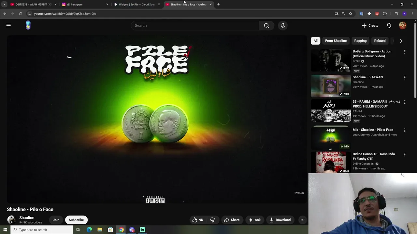The height and width of the screenshot is (234, 417).
Task: Show more filter chips with right arrow
Action: click(401, 41)
